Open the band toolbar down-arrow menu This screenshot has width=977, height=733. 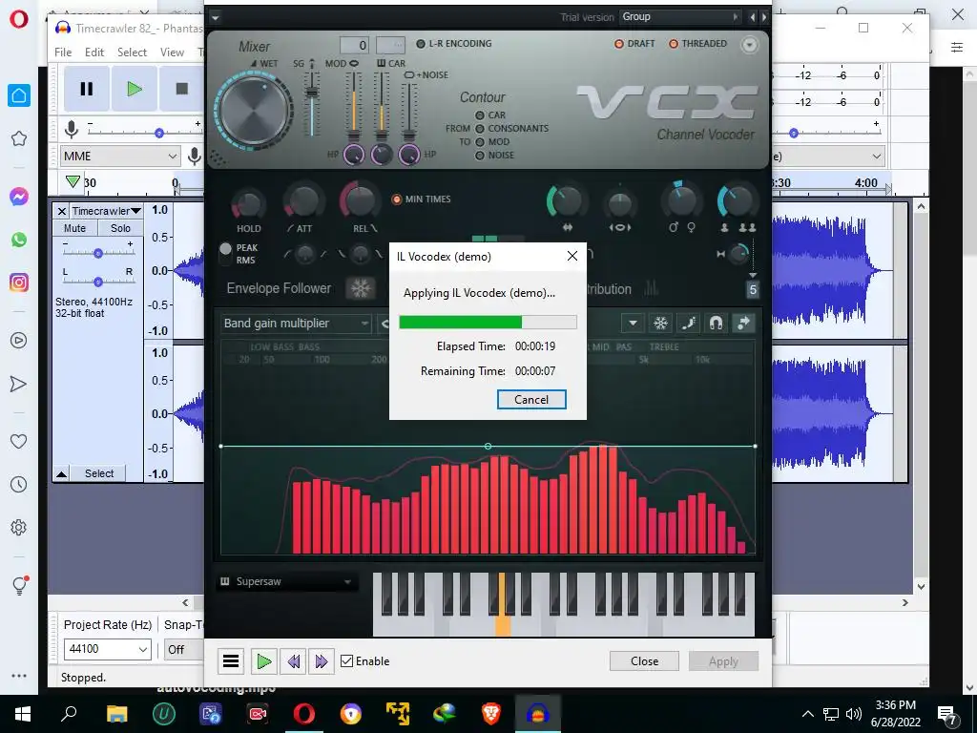click(633, 323)
